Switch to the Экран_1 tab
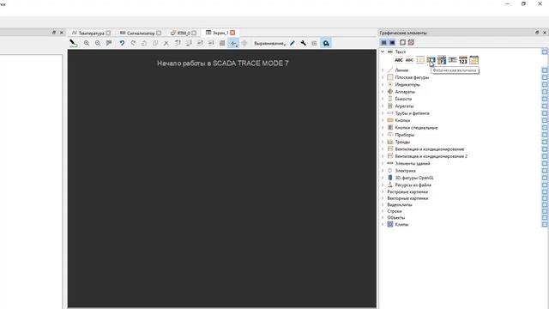This screenshot has height=309, width=549. click(x=220, y=33)
